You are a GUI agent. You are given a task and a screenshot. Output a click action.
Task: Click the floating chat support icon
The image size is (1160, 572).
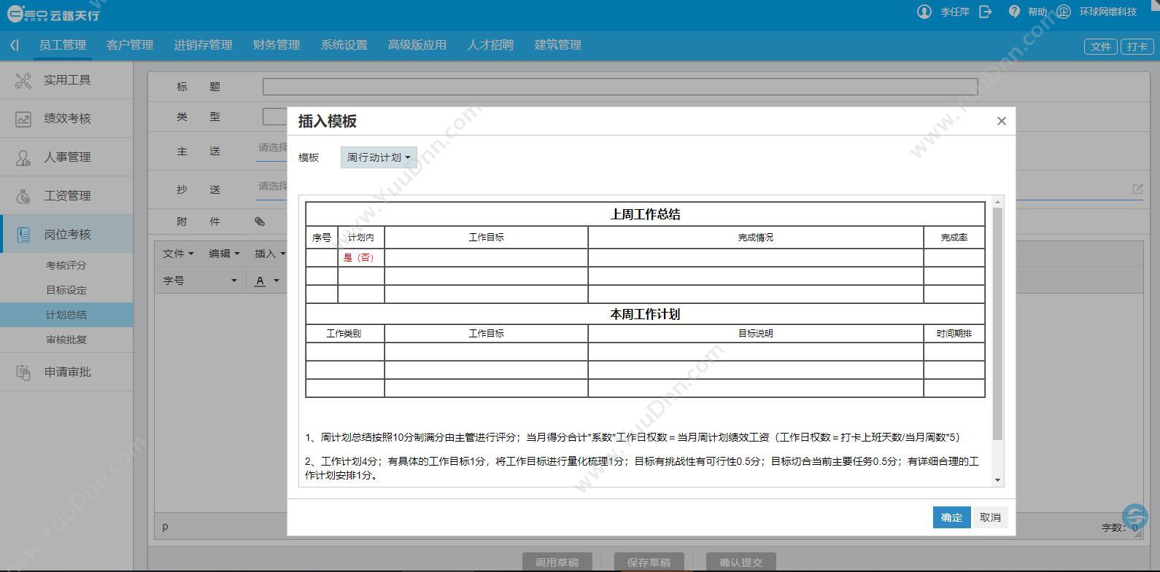click(1134, 516)
